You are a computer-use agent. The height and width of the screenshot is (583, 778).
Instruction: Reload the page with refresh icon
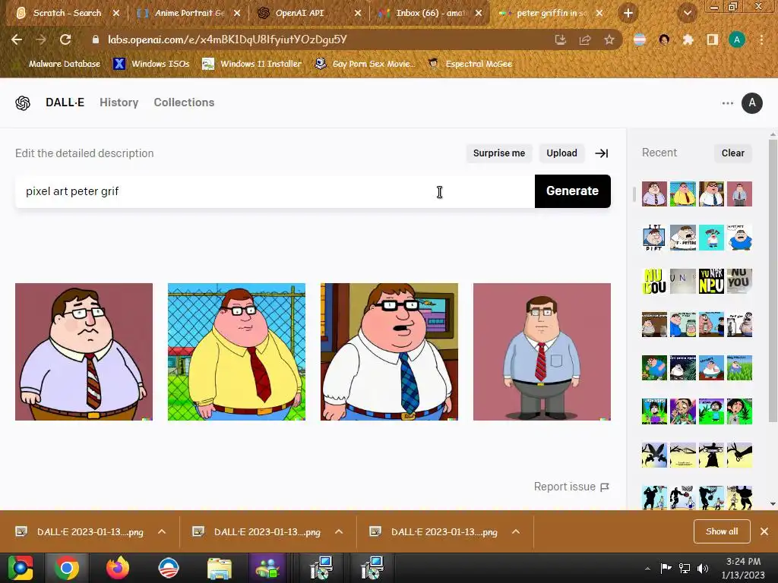coord(65,39)
